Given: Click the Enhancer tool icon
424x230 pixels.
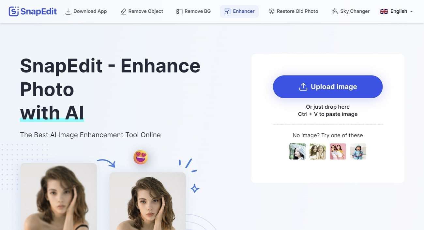Looking at the screenshot, I should [x=227, y=11].
